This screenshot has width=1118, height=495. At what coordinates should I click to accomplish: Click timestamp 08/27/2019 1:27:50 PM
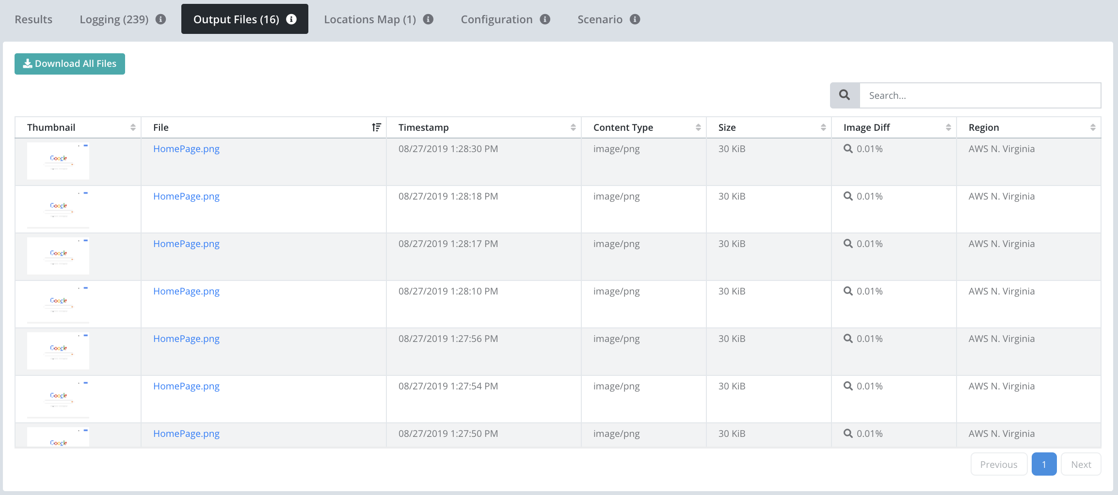click(x=448, y=433)
